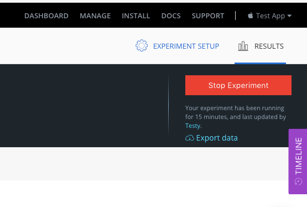Open the Testy user link

tap(192, 126)
